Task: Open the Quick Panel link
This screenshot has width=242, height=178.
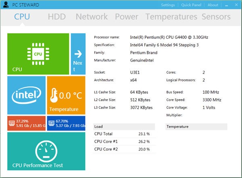Action: coord(191,5)
